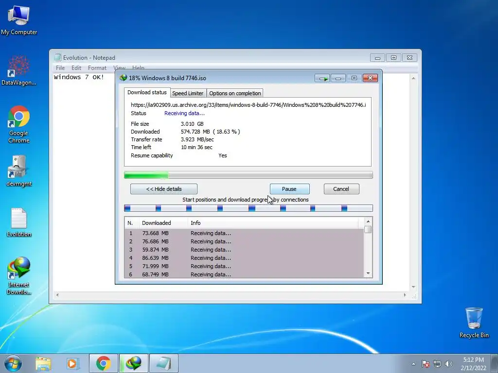
Task: Open the Windows Start menu
Action: click(13, 363)
